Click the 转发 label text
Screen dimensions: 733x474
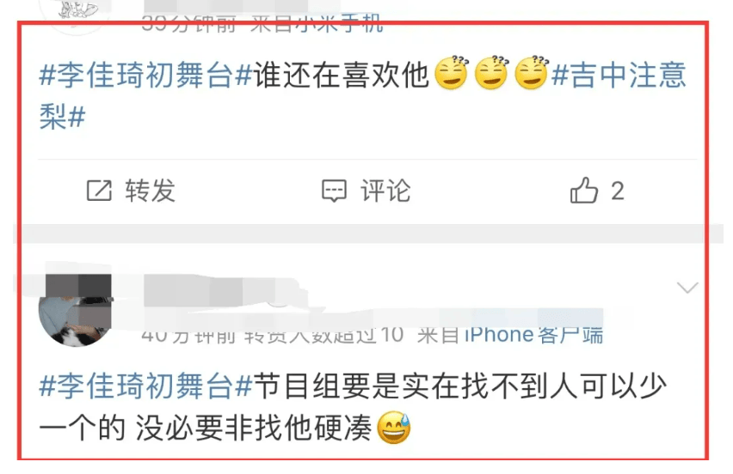click(x=150, y=191)
